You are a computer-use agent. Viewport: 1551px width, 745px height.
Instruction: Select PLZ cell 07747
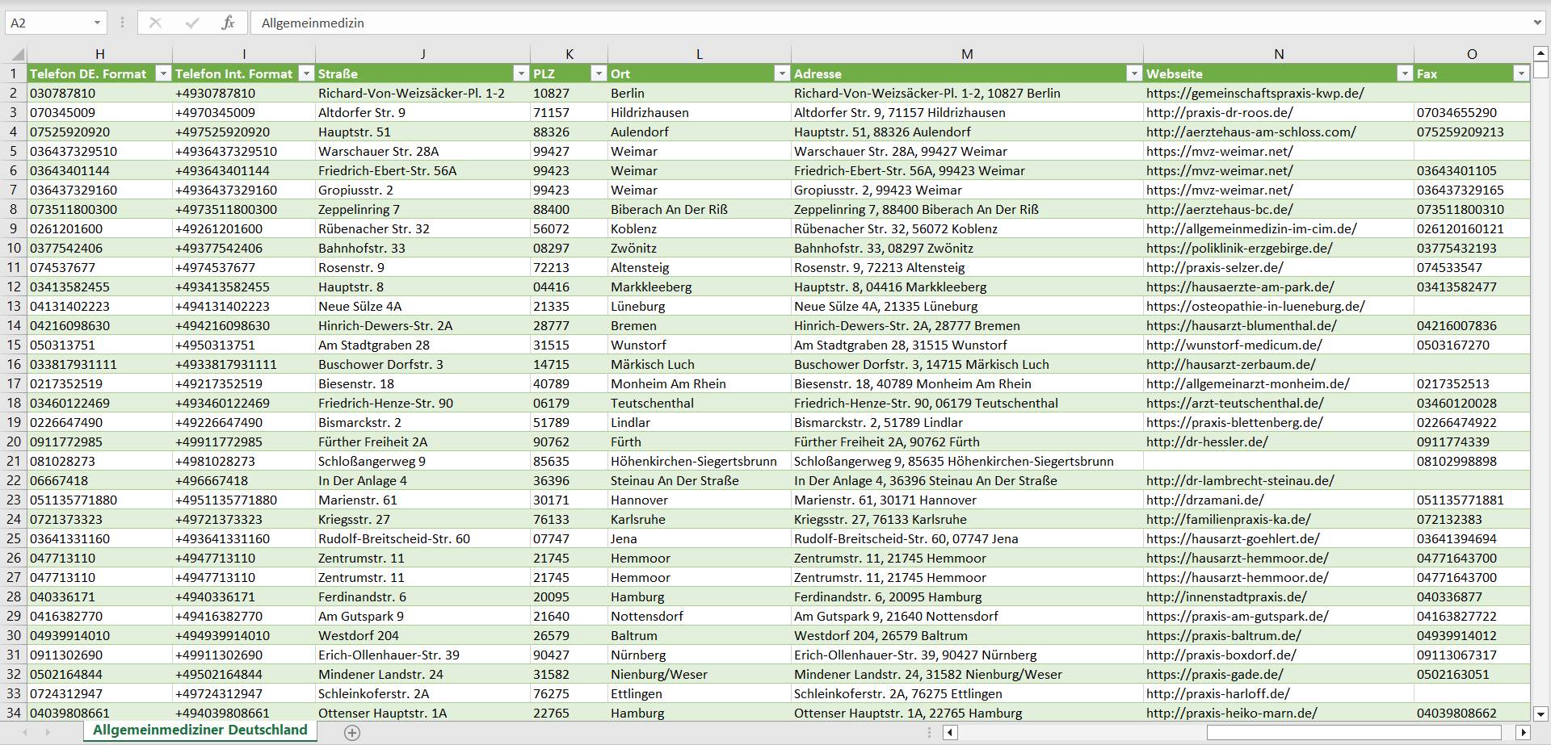pyautogui.click(x=570, y=538)
